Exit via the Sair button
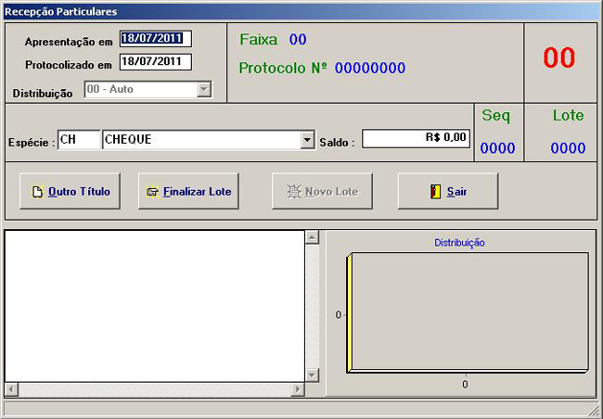Viewport: 603px width, 419px height. [x=448, y=191]
